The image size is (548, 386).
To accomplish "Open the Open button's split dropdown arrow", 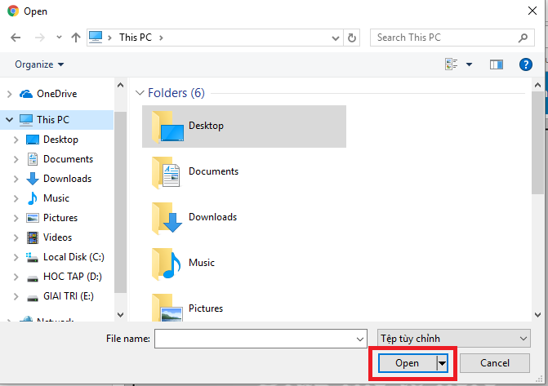I will coord(443,363).
